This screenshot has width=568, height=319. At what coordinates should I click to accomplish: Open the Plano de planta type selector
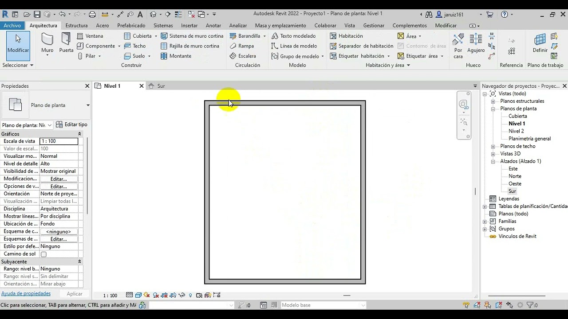click(46, 105)
